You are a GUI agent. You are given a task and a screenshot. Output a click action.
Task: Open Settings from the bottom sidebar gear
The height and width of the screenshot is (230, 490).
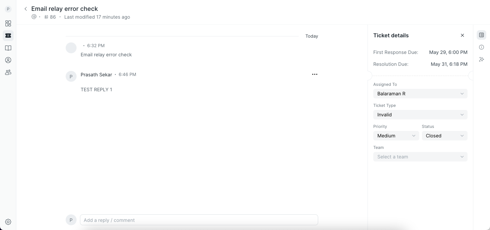(x=8, y=222)
